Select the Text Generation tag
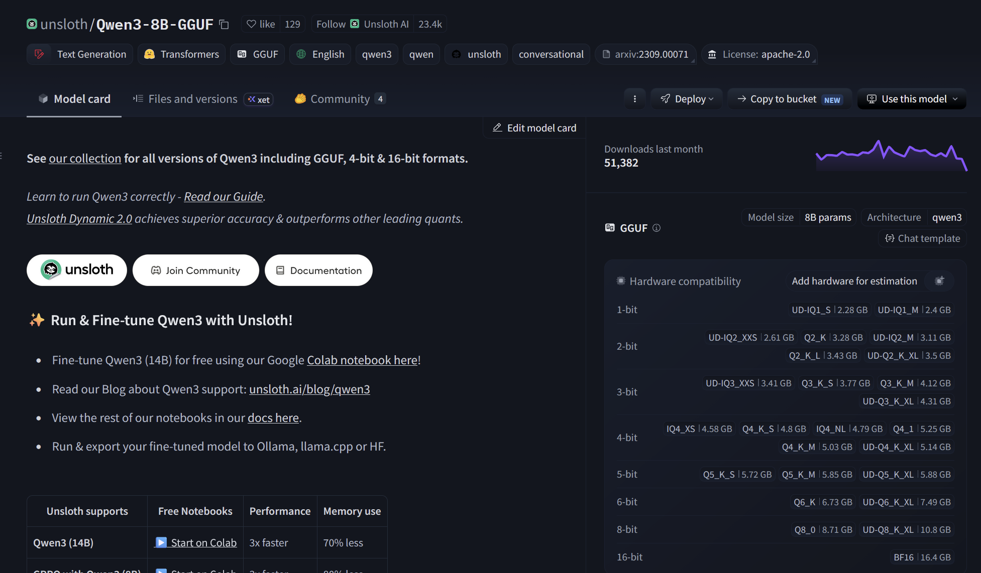This screenshot has height=573, width=981. 80,54
